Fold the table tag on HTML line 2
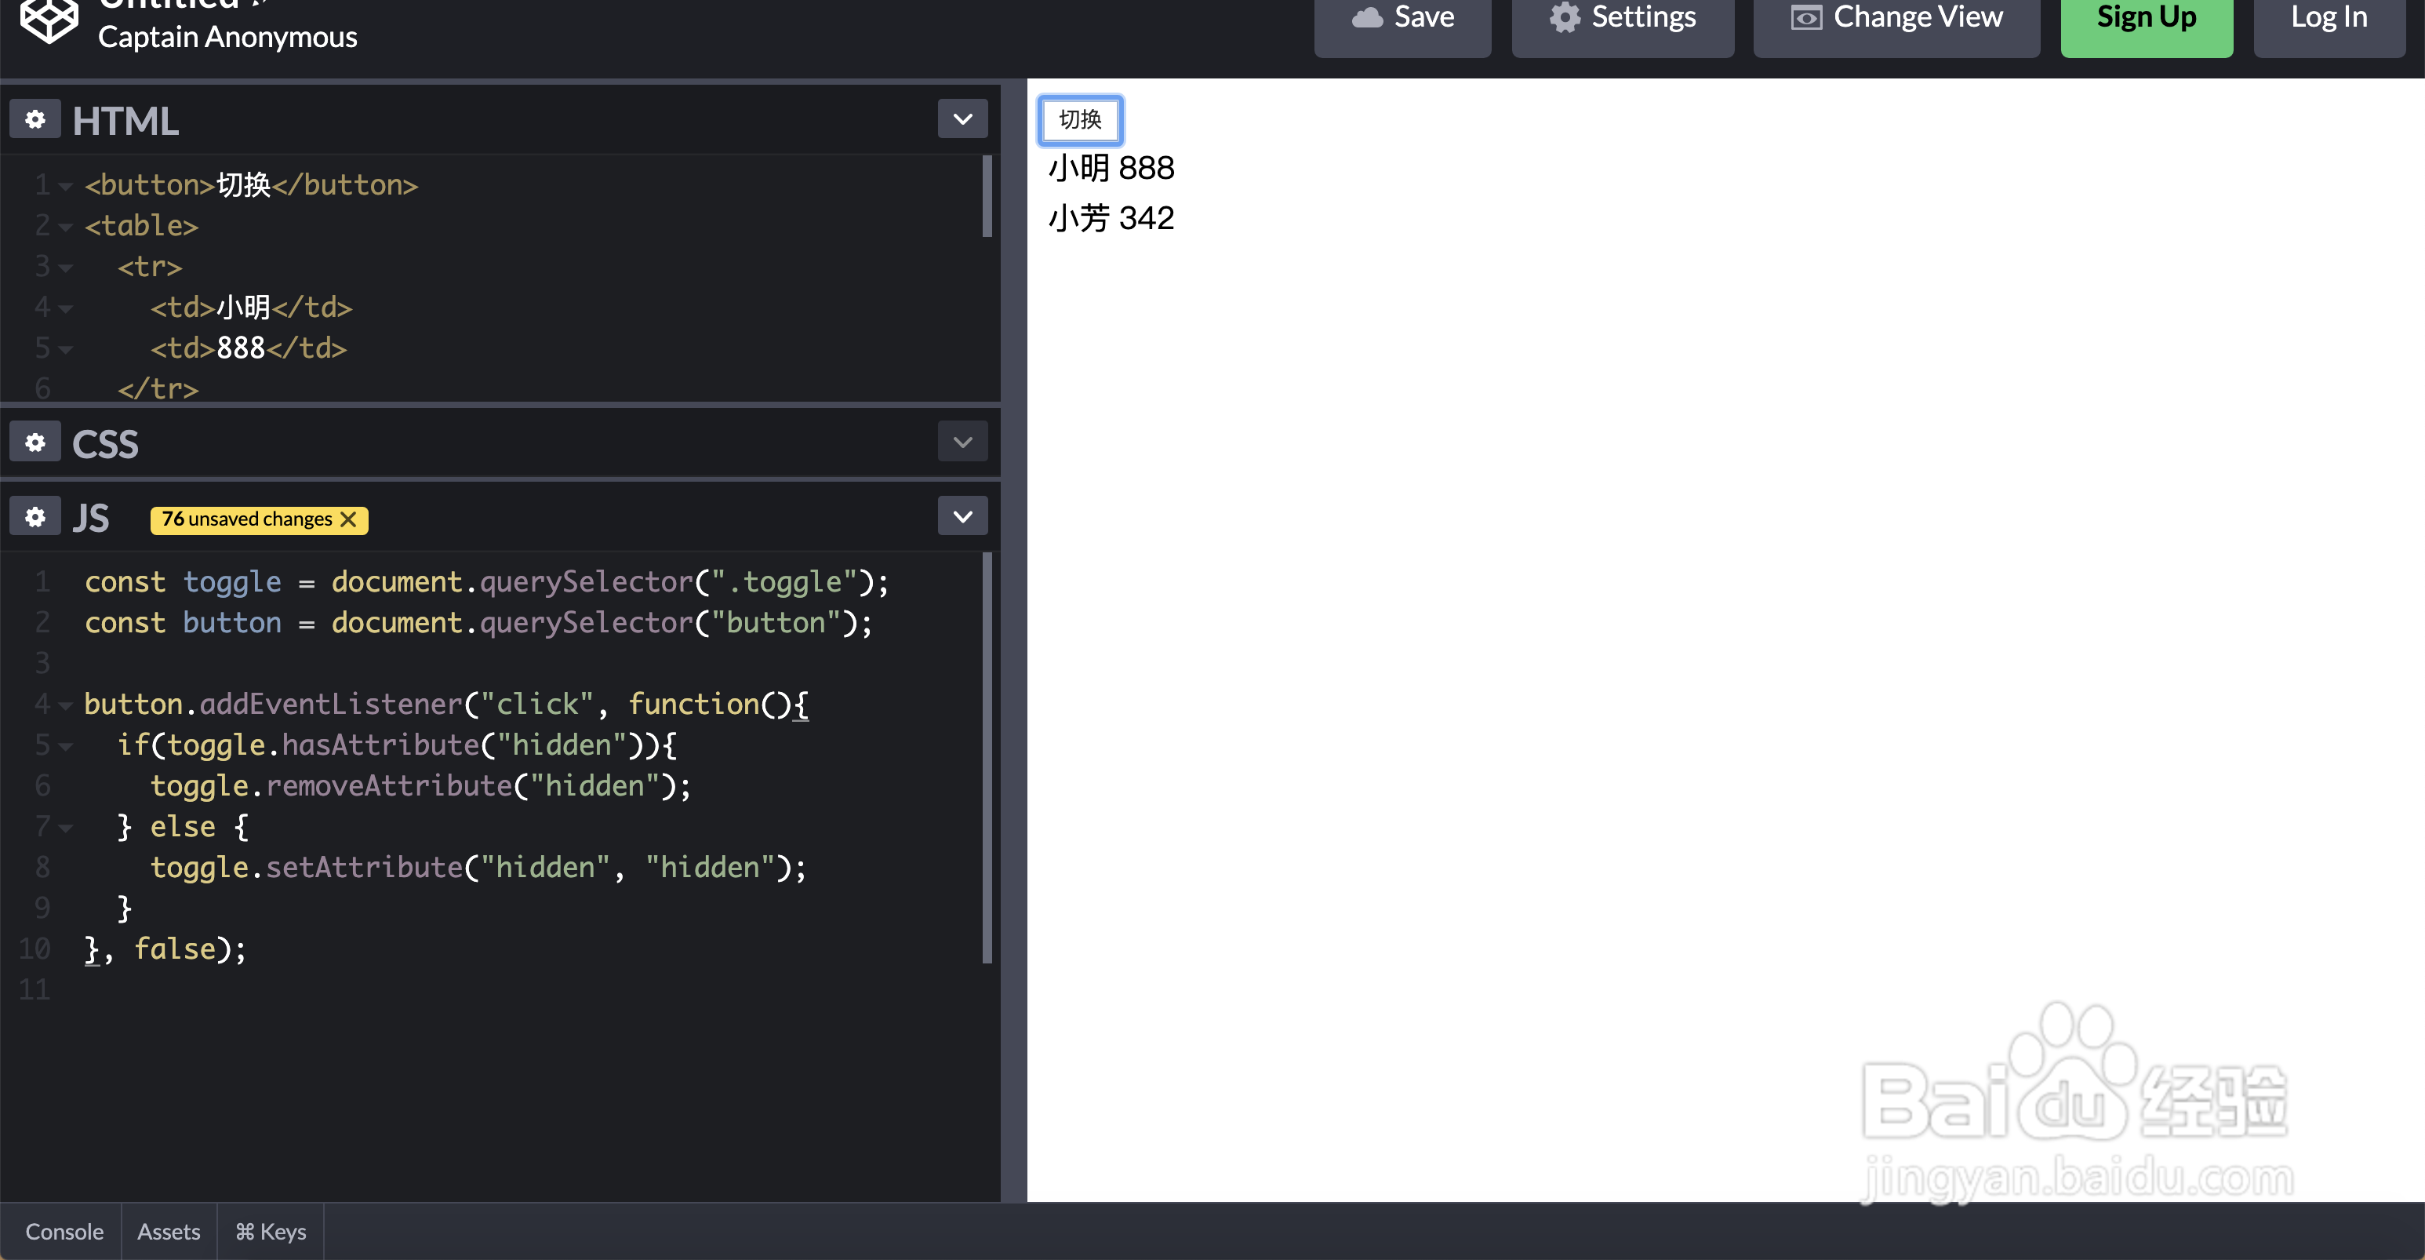This screenshot has height=1260, width=2425. pyautogui.click(x=66, y=227)
